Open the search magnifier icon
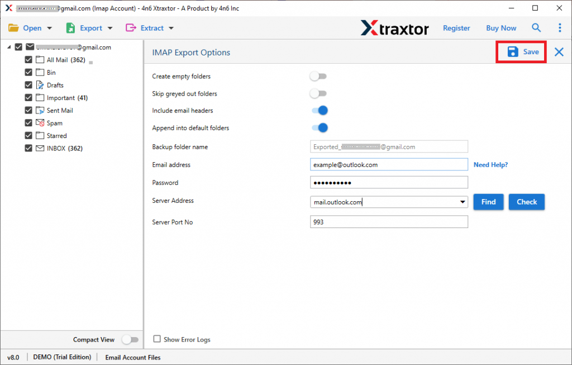This screenshot has width=572, height=365. coord(536,28)
